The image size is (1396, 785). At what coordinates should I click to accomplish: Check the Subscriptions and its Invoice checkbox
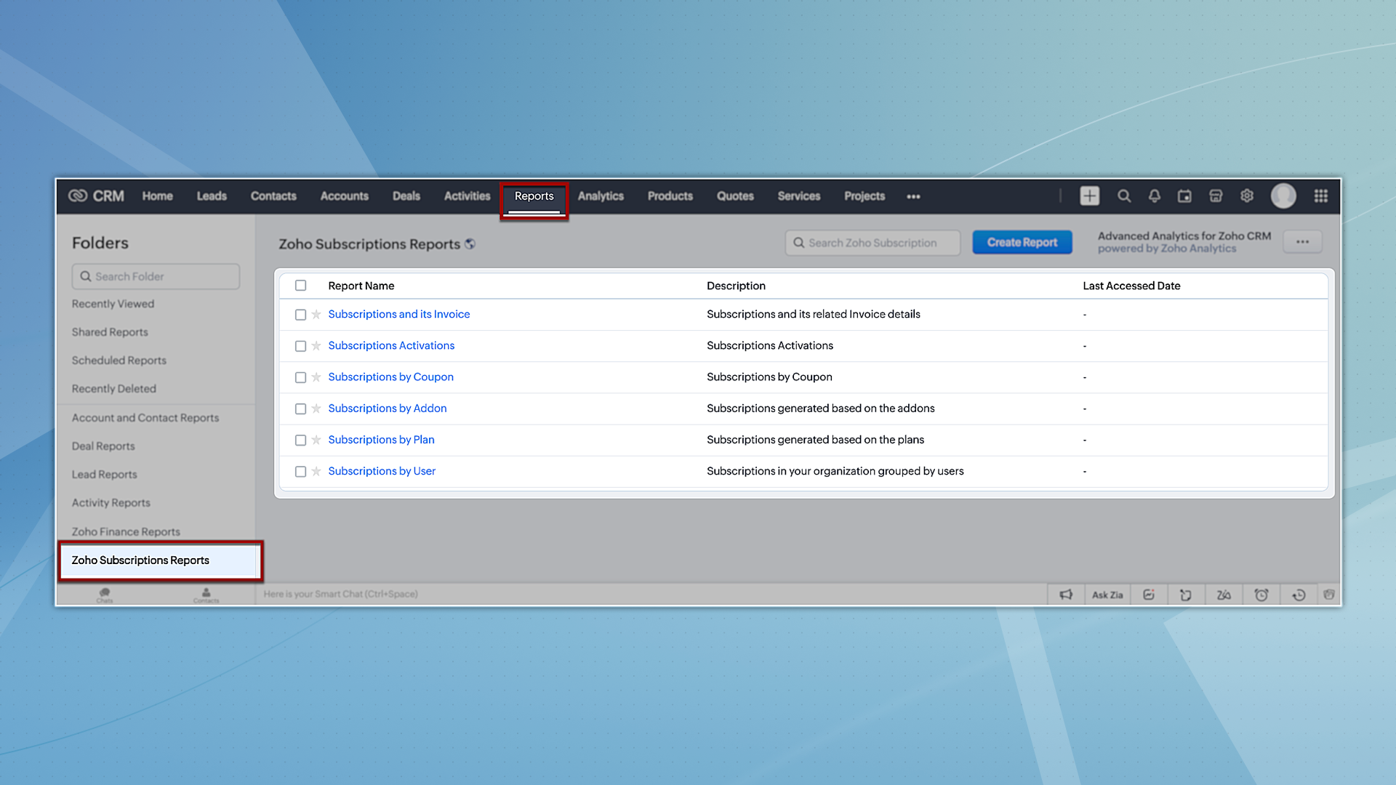click(x=300, y=315)
